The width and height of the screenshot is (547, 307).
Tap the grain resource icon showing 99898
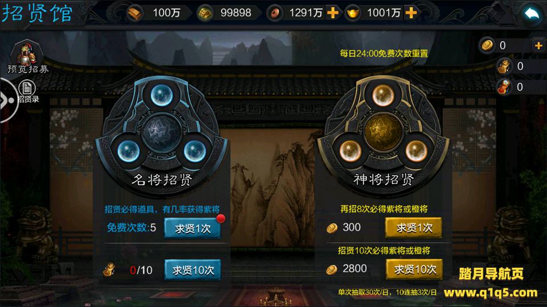pos(205,13)
